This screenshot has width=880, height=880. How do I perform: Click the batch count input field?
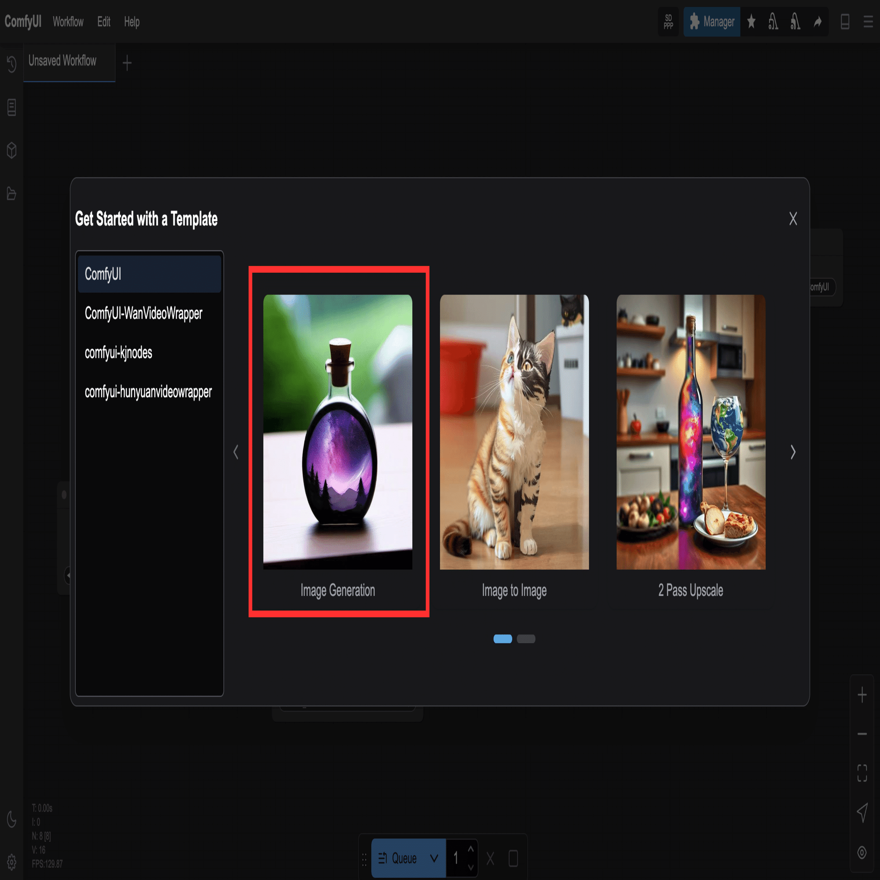click(x=456, y=858)
